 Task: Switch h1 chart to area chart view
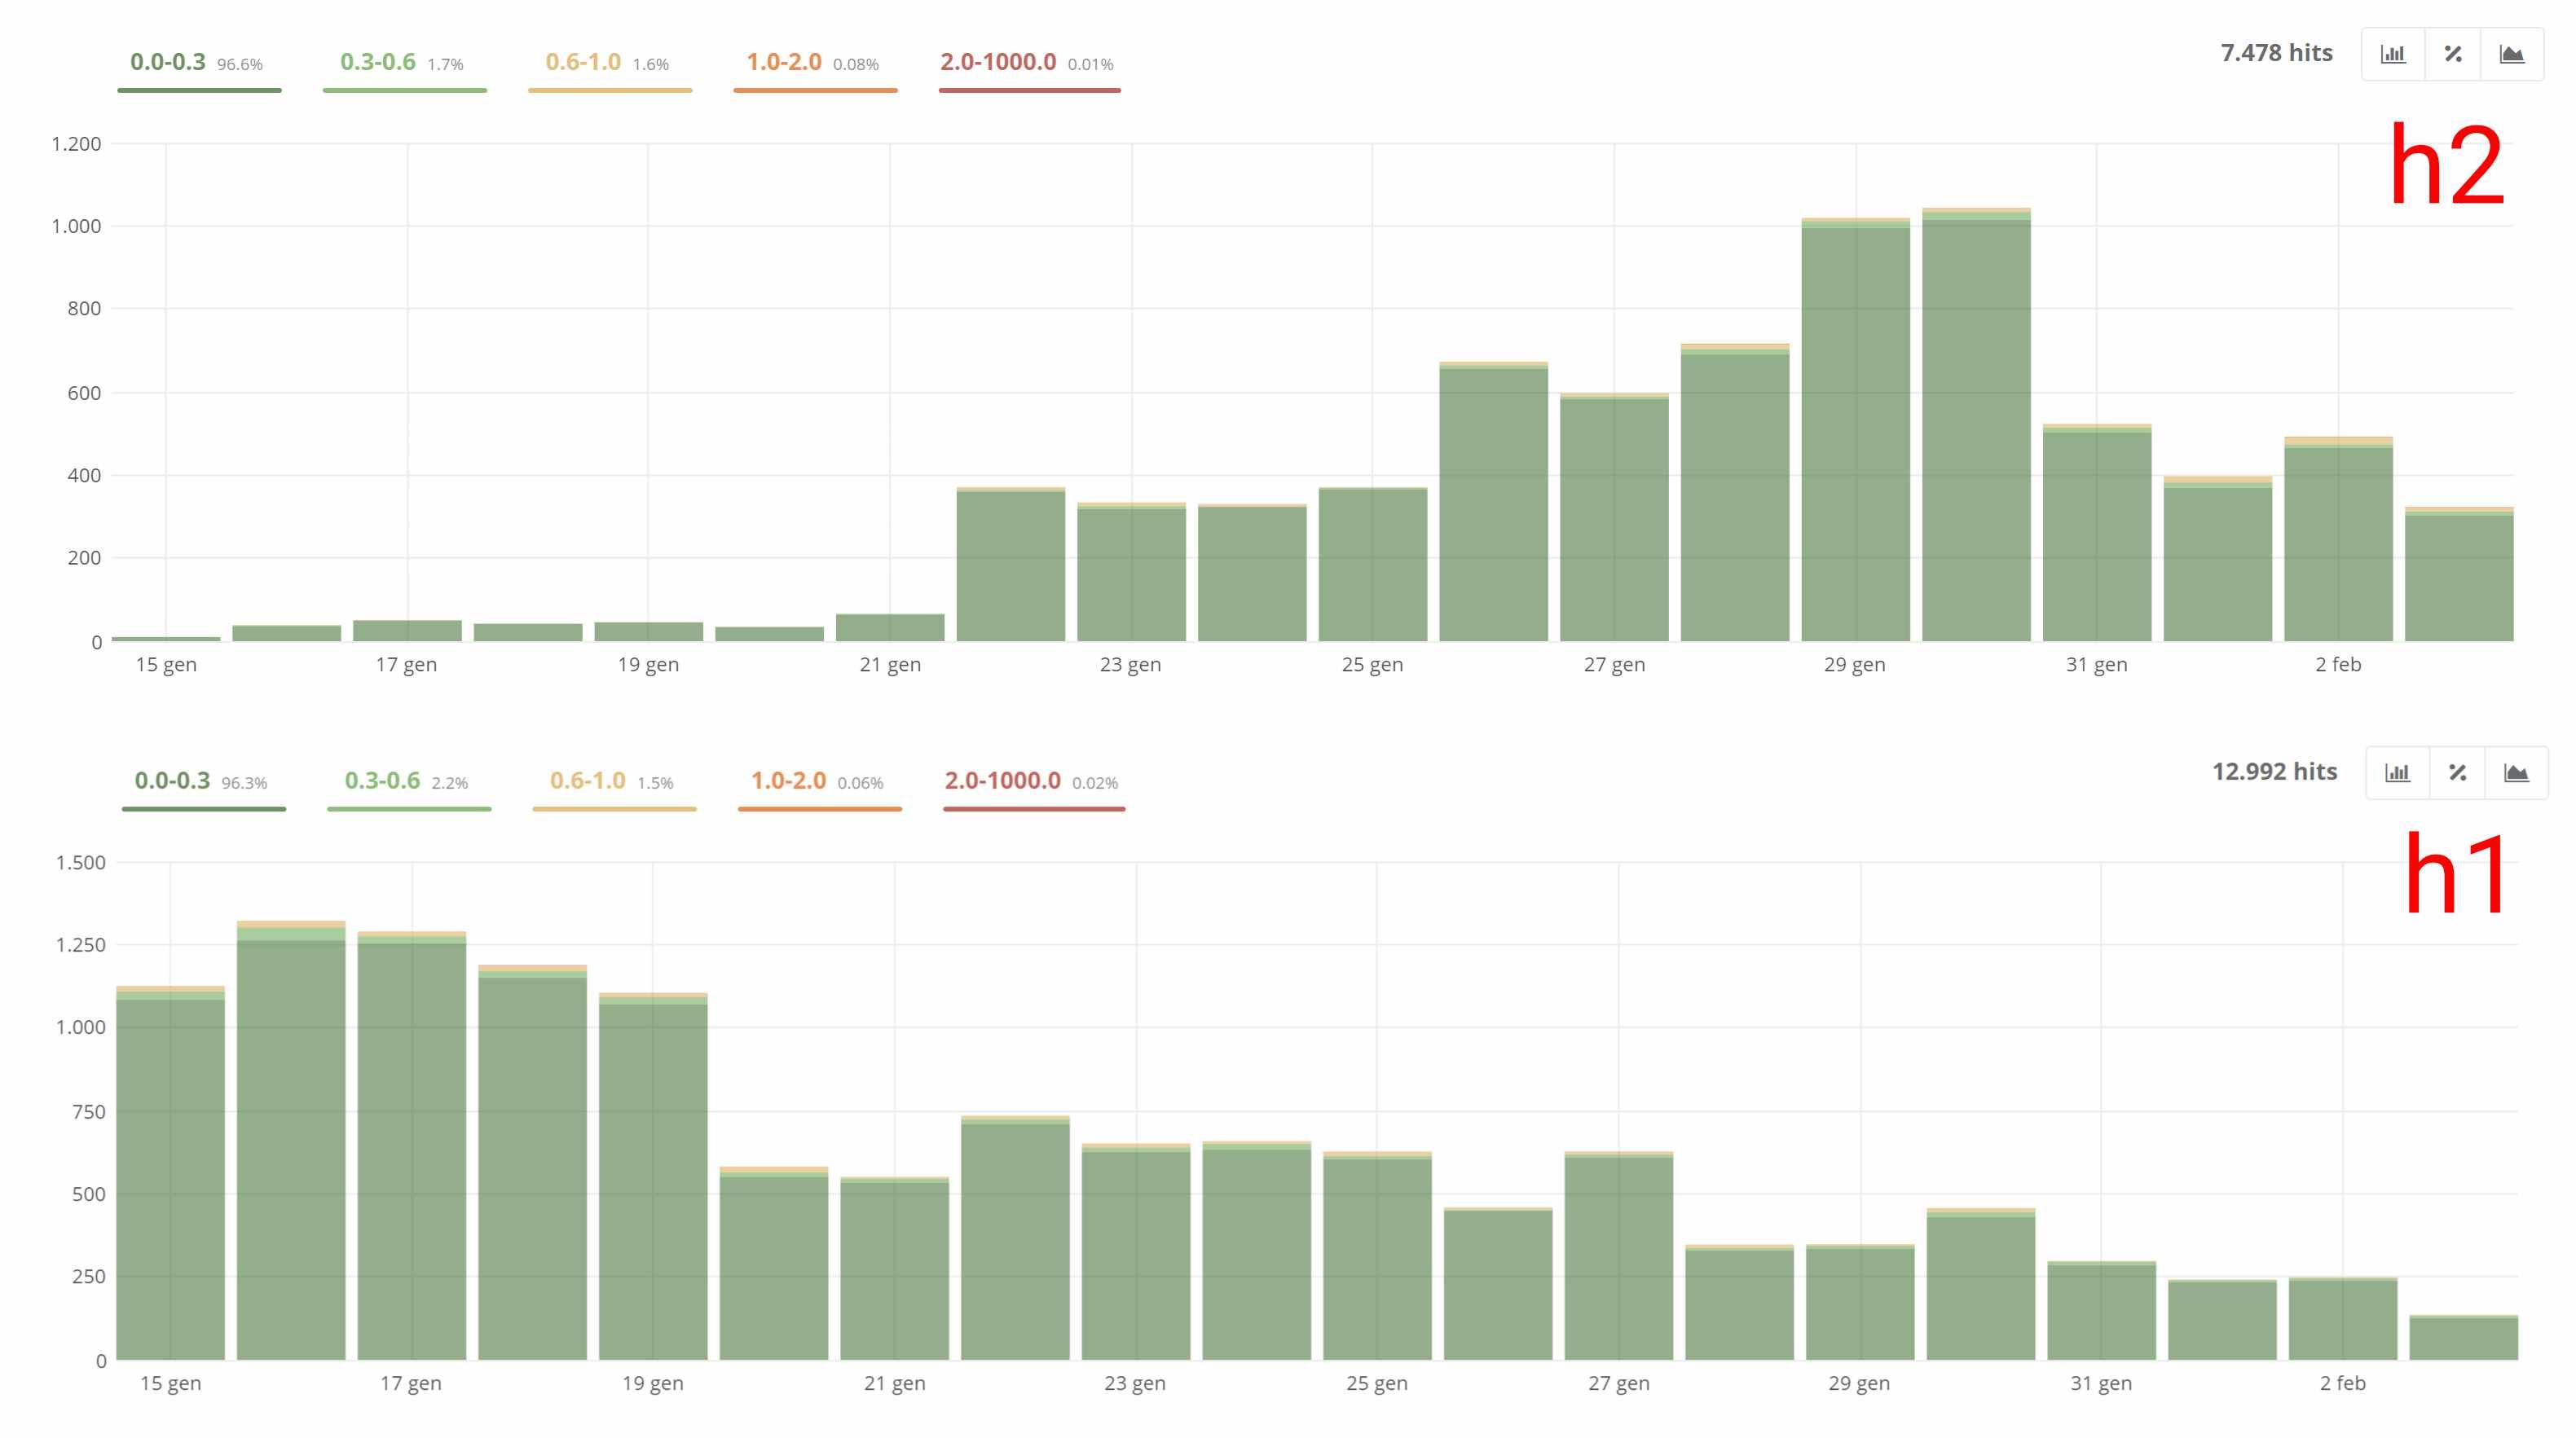click(x=2516, y=773)
